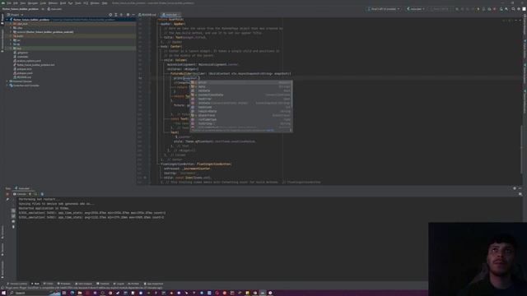This screenshot has height=296, width=527.
Task: Collapse the root project folder node
Action: point(7,20)
